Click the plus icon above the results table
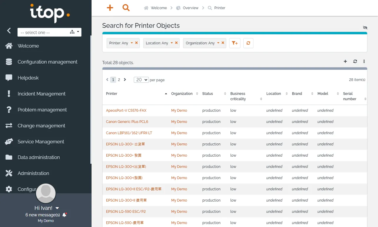 tap(345, 61)
